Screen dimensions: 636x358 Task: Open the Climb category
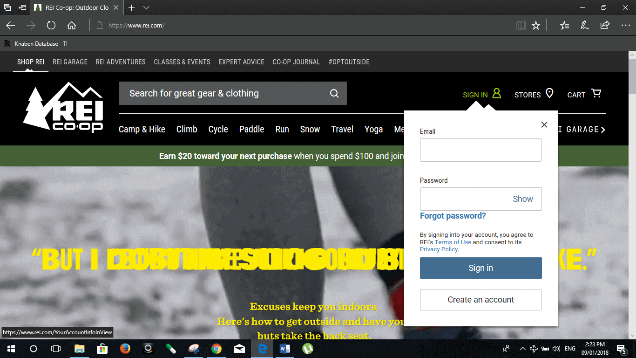(187, 129)
